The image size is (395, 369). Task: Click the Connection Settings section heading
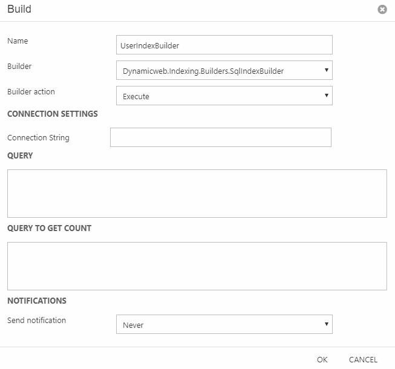point(52,114)
